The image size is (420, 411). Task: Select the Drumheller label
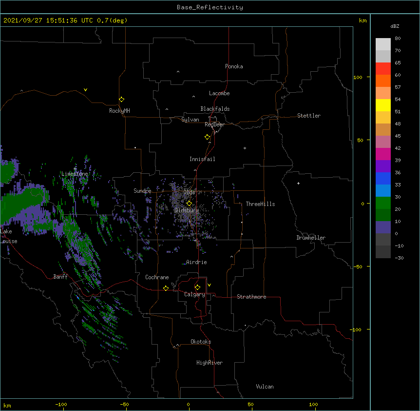[311, 238]
